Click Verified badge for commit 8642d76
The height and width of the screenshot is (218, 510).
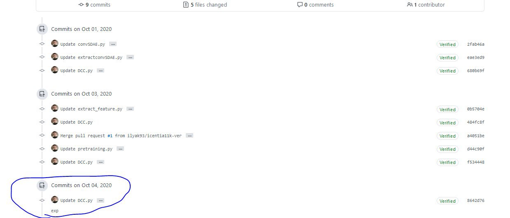pyautogui.click(x=447, y=201)
